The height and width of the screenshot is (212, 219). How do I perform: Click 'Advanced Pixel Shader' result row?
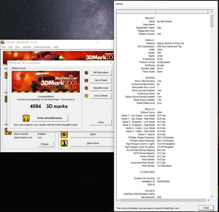[148, 163]
